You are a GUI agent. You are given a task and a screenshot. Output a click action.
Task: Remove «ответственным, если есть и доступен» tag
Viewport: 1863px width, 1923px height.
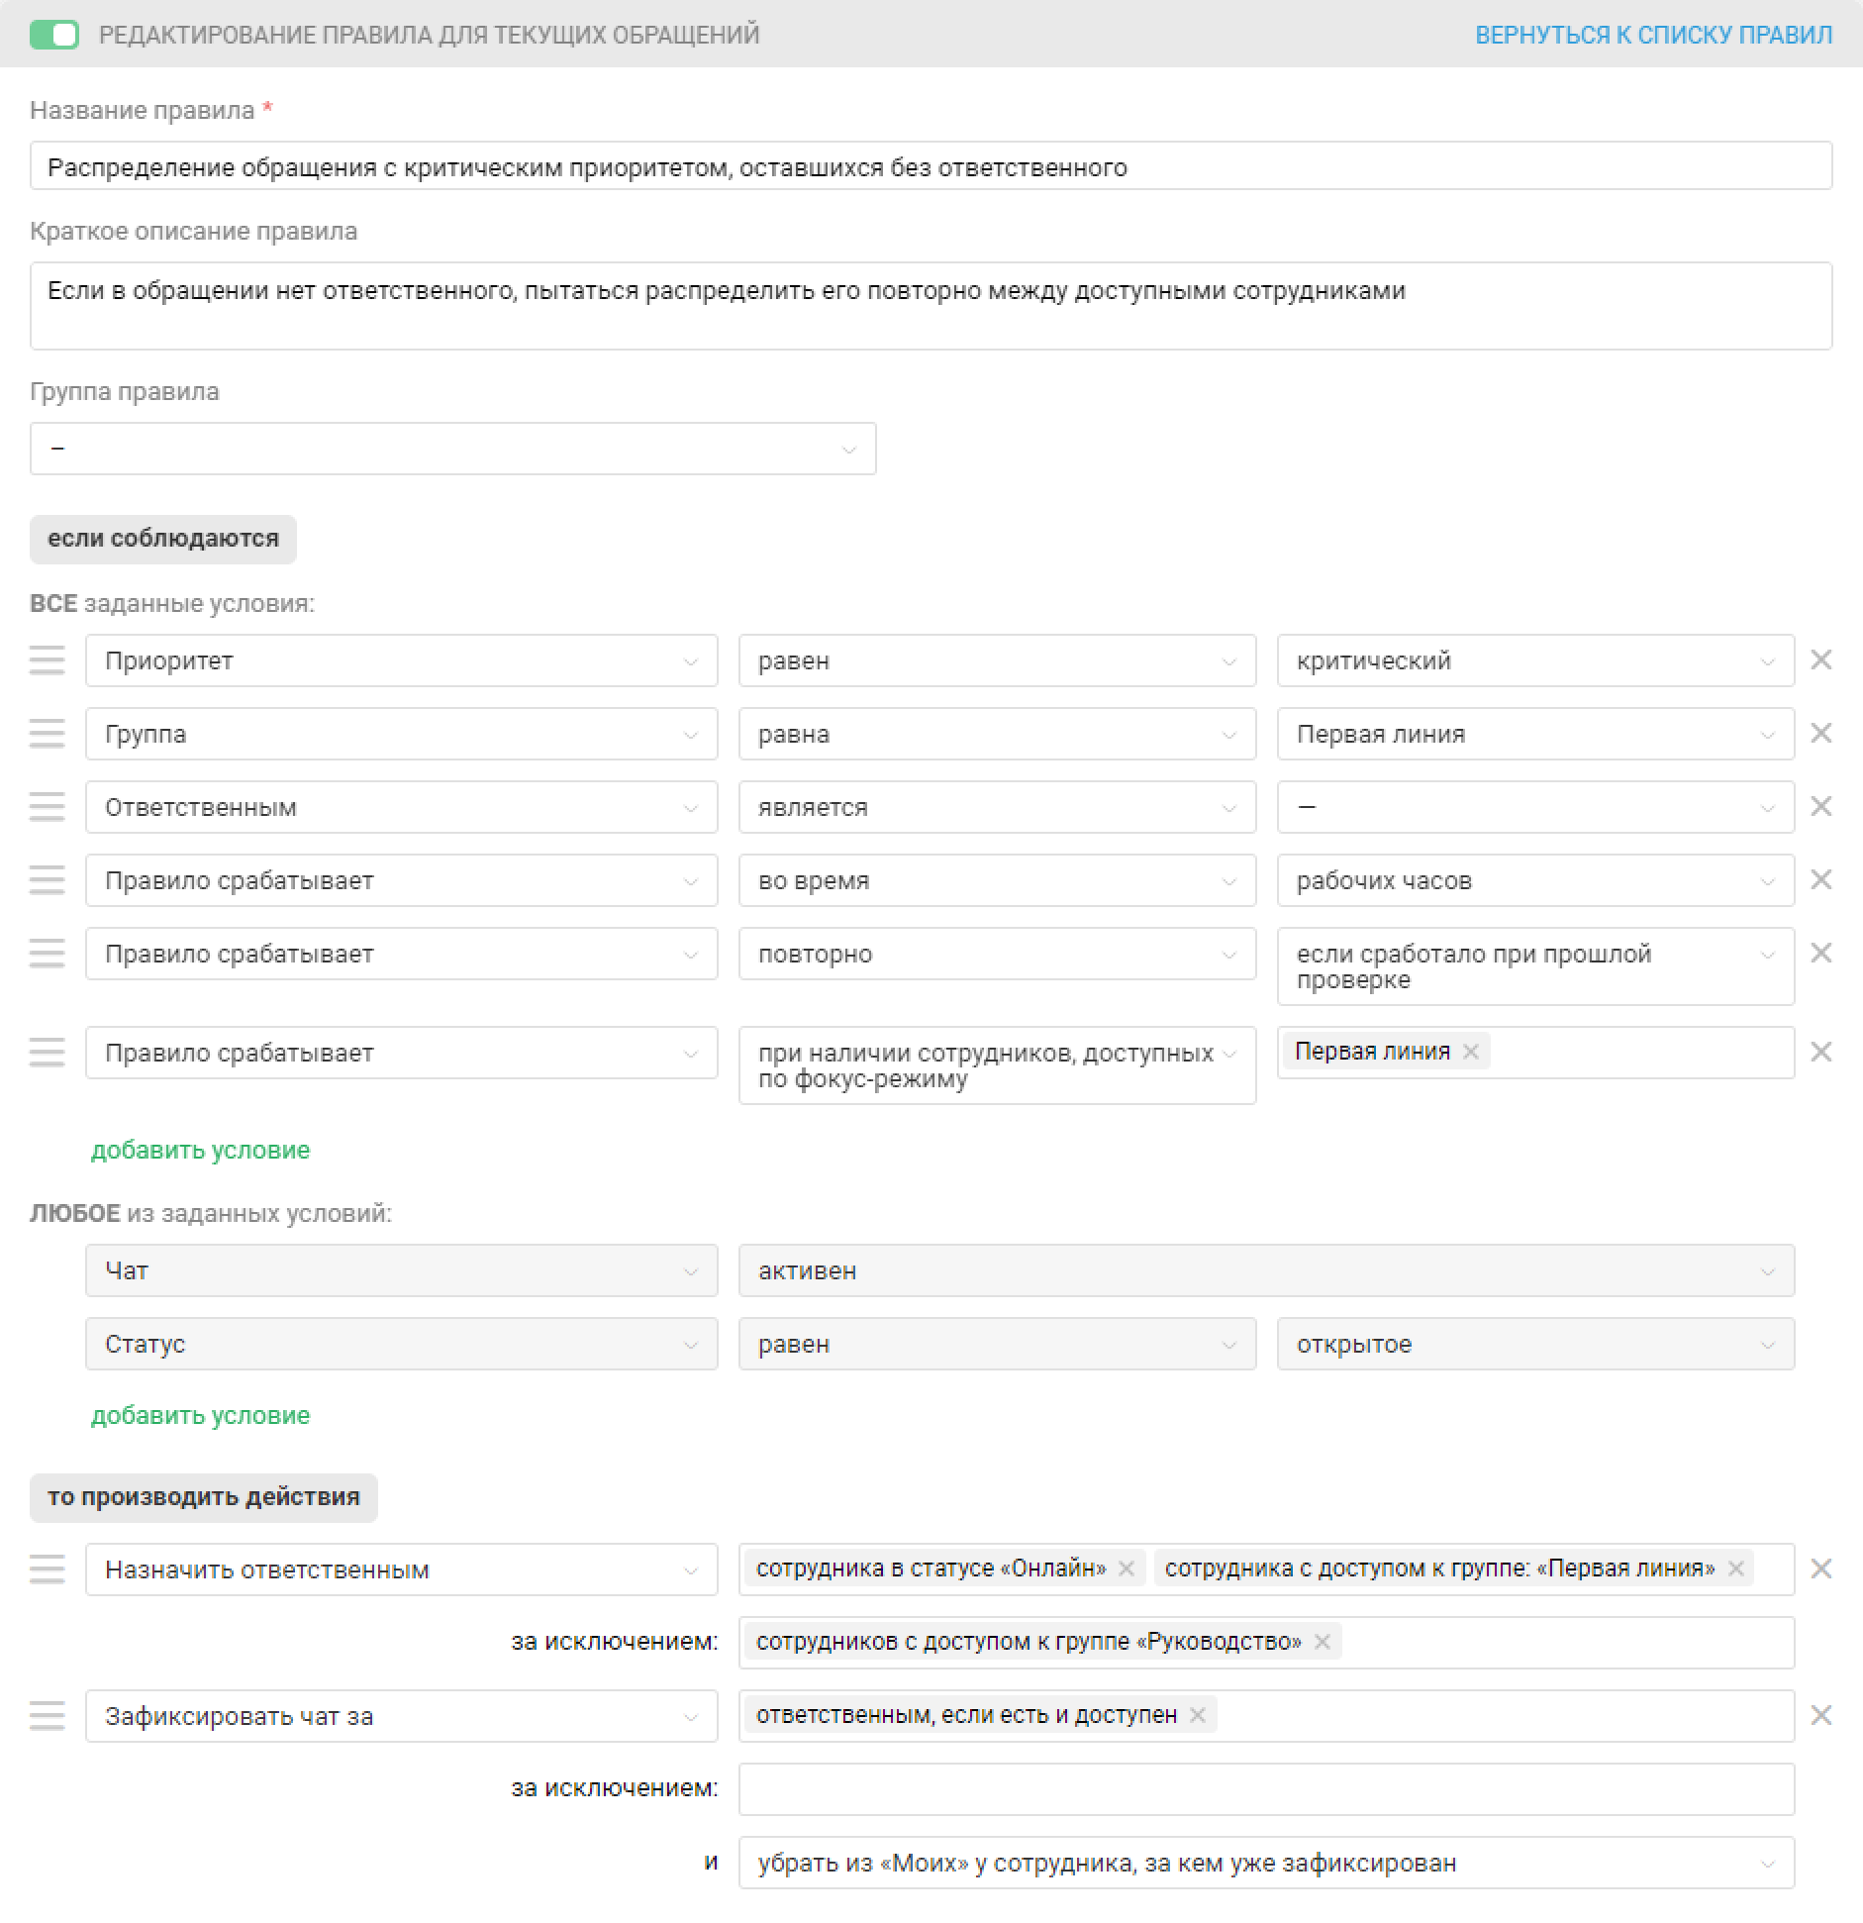(x=1197, y=1715)
